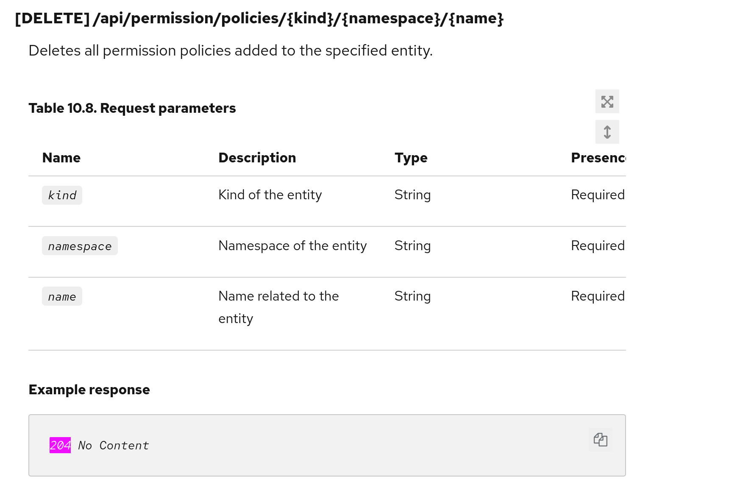
Task: Click Required in the kind row
Action: pos(598,195)
